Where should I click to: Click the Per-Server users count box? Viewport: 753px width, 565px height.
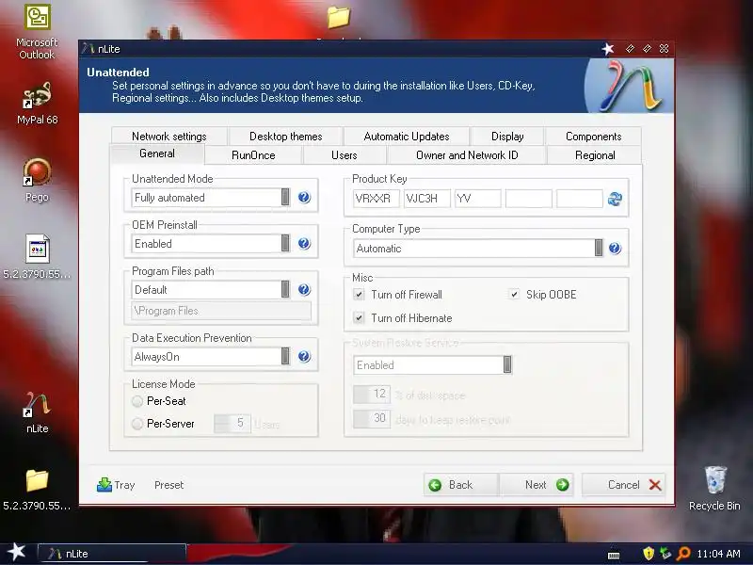click(x=232, y=423)
